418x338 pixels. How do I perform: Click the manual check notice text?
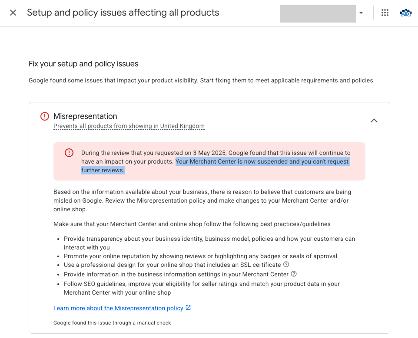point(112,323)
